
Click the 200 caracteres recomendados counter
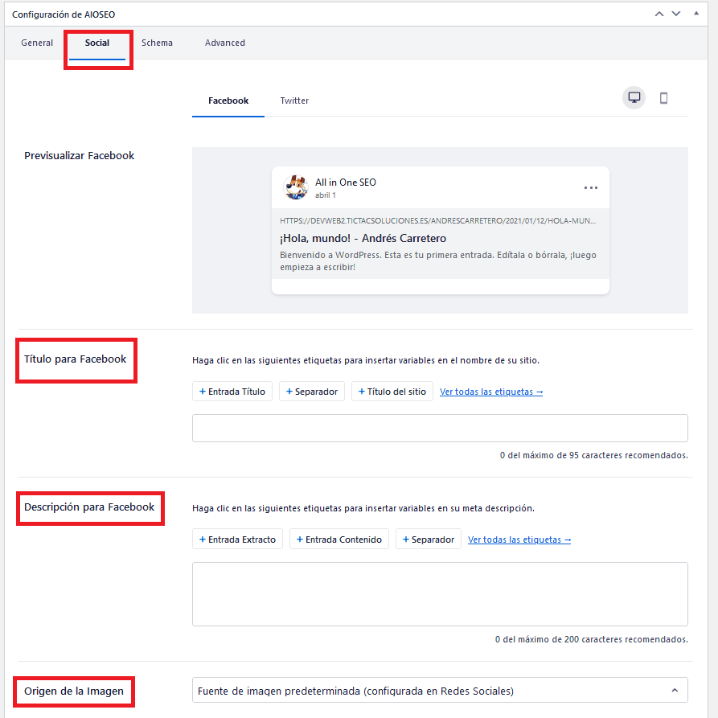click(x=591, y=639)
